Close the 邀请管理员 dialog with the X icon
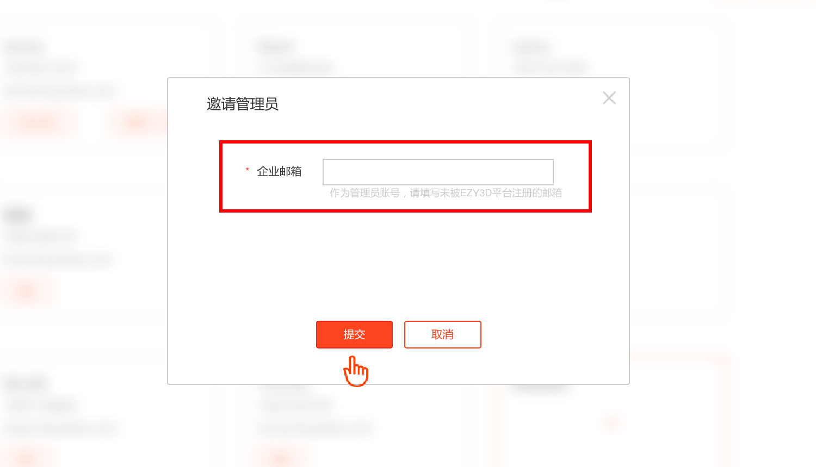This screenshot has height=467, width=816. (609, 98)
